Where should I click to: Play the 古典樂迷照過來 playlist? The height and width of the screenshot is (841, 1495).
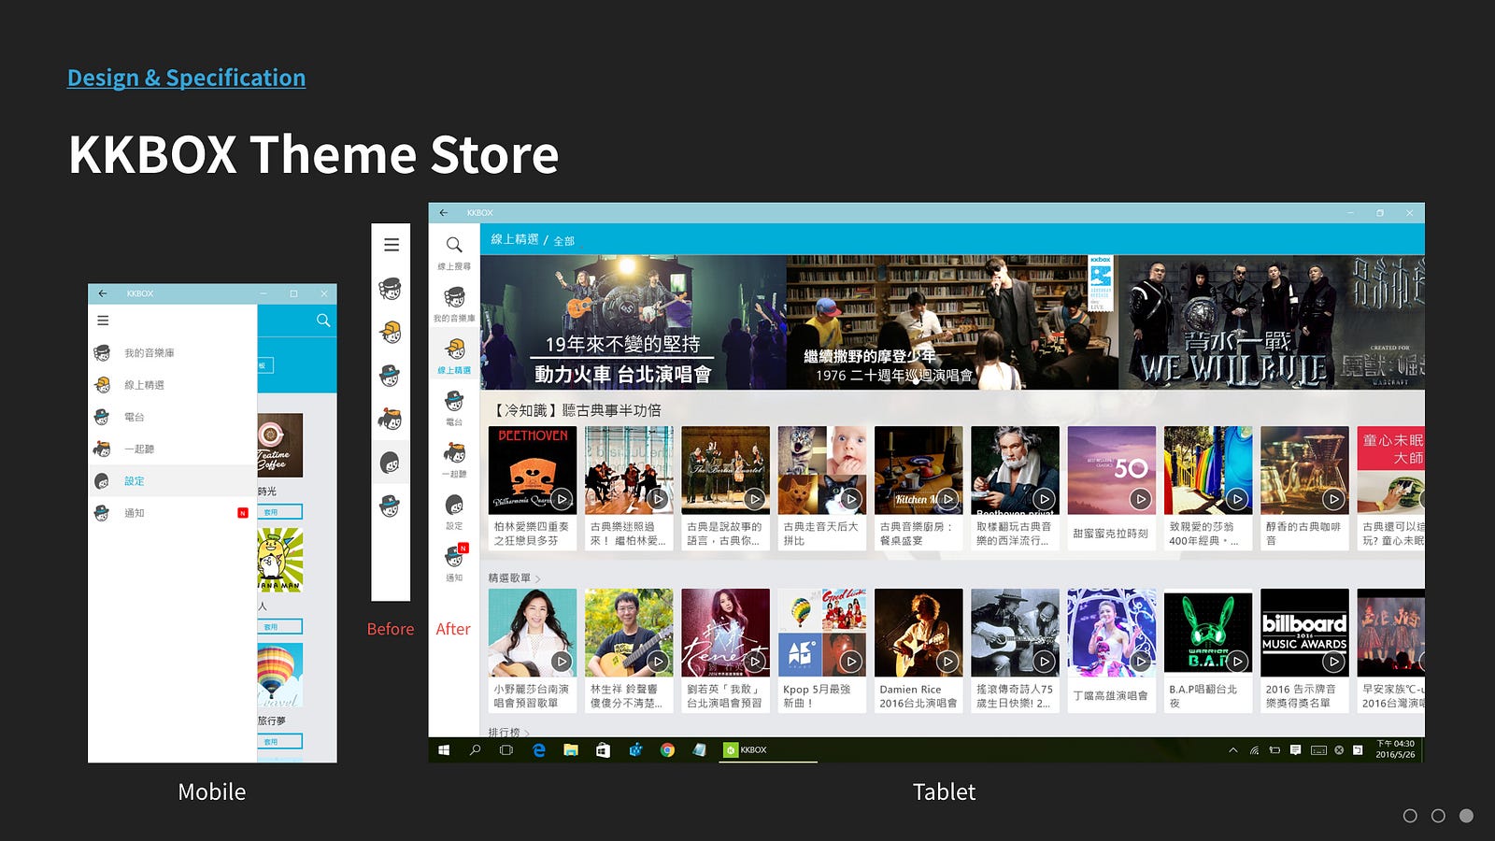(659, 499)
